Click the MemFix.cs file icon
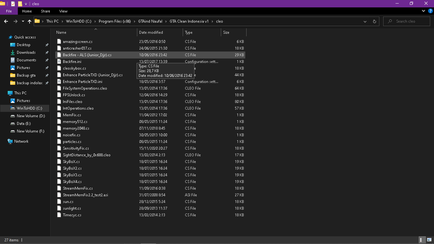Screen dimensions: 434x244 pos(59,115)
